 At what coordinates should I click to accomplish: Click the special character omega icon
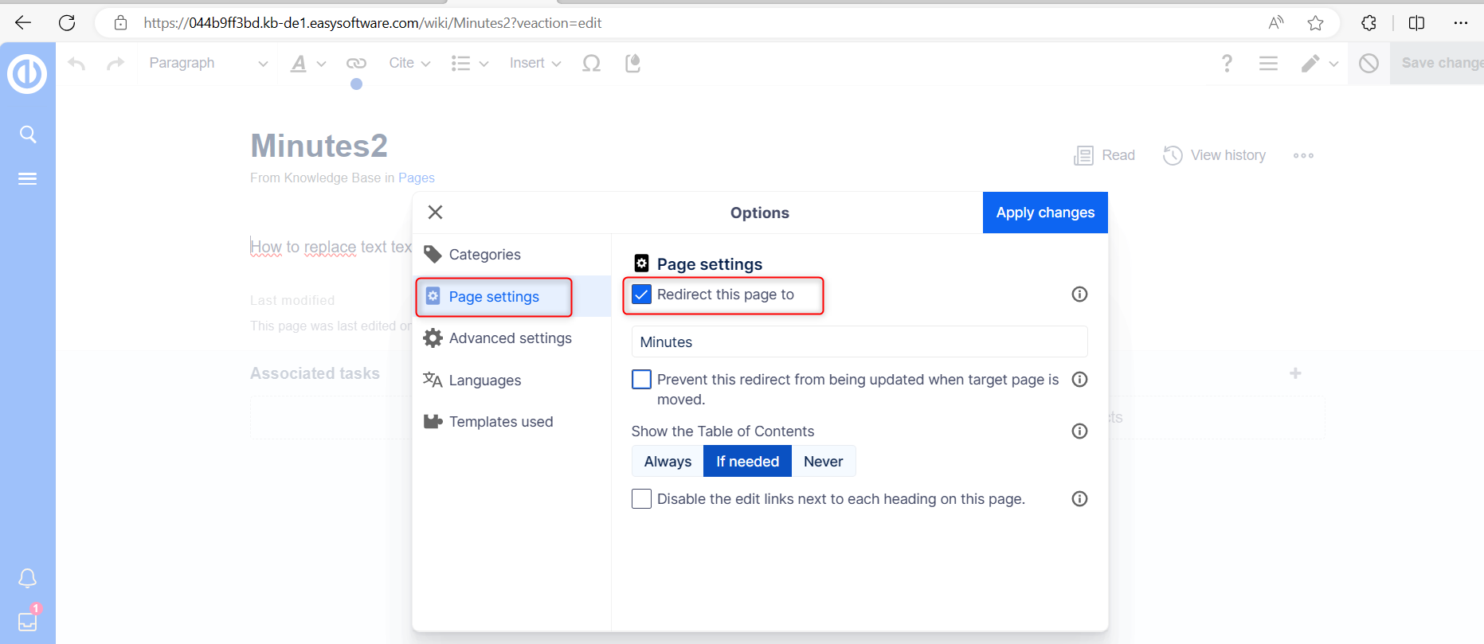tap(591, 64)
